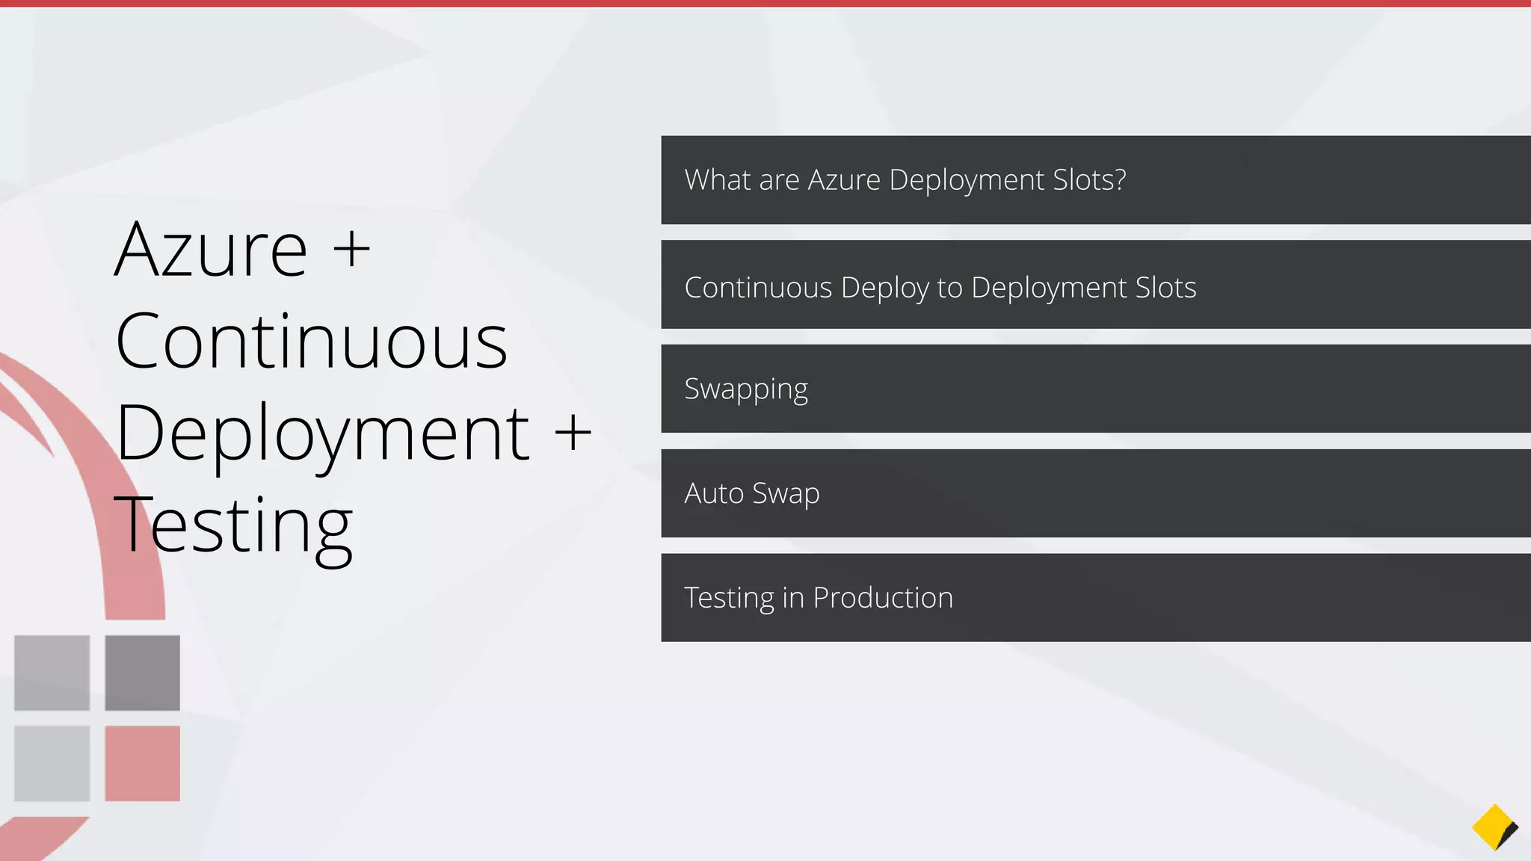Open the 'Swapping' agenda item
The width and height of the screenshot is (1531, 861).
pyautogui.click(x=1096, y=389)
